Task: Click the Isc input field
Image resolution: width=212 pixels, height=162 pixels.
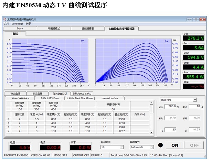Action: [195, 107]
